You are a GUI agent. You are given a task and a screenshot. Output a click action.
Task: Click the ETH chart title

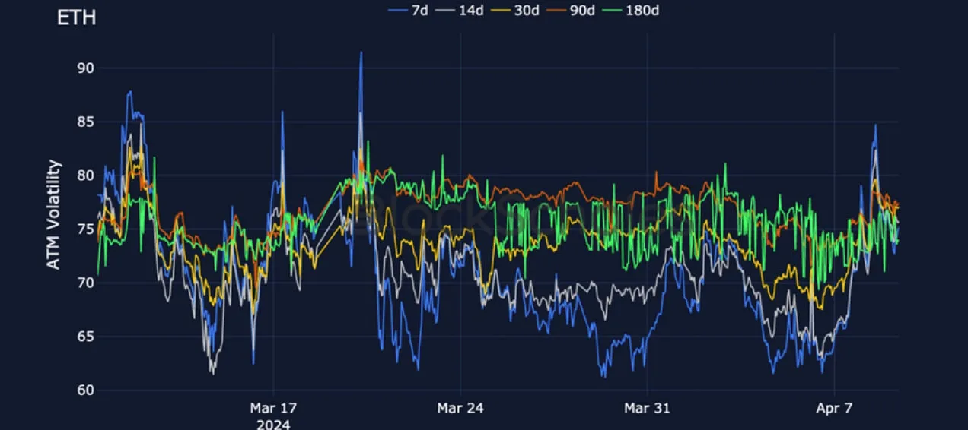coord(77,17)
